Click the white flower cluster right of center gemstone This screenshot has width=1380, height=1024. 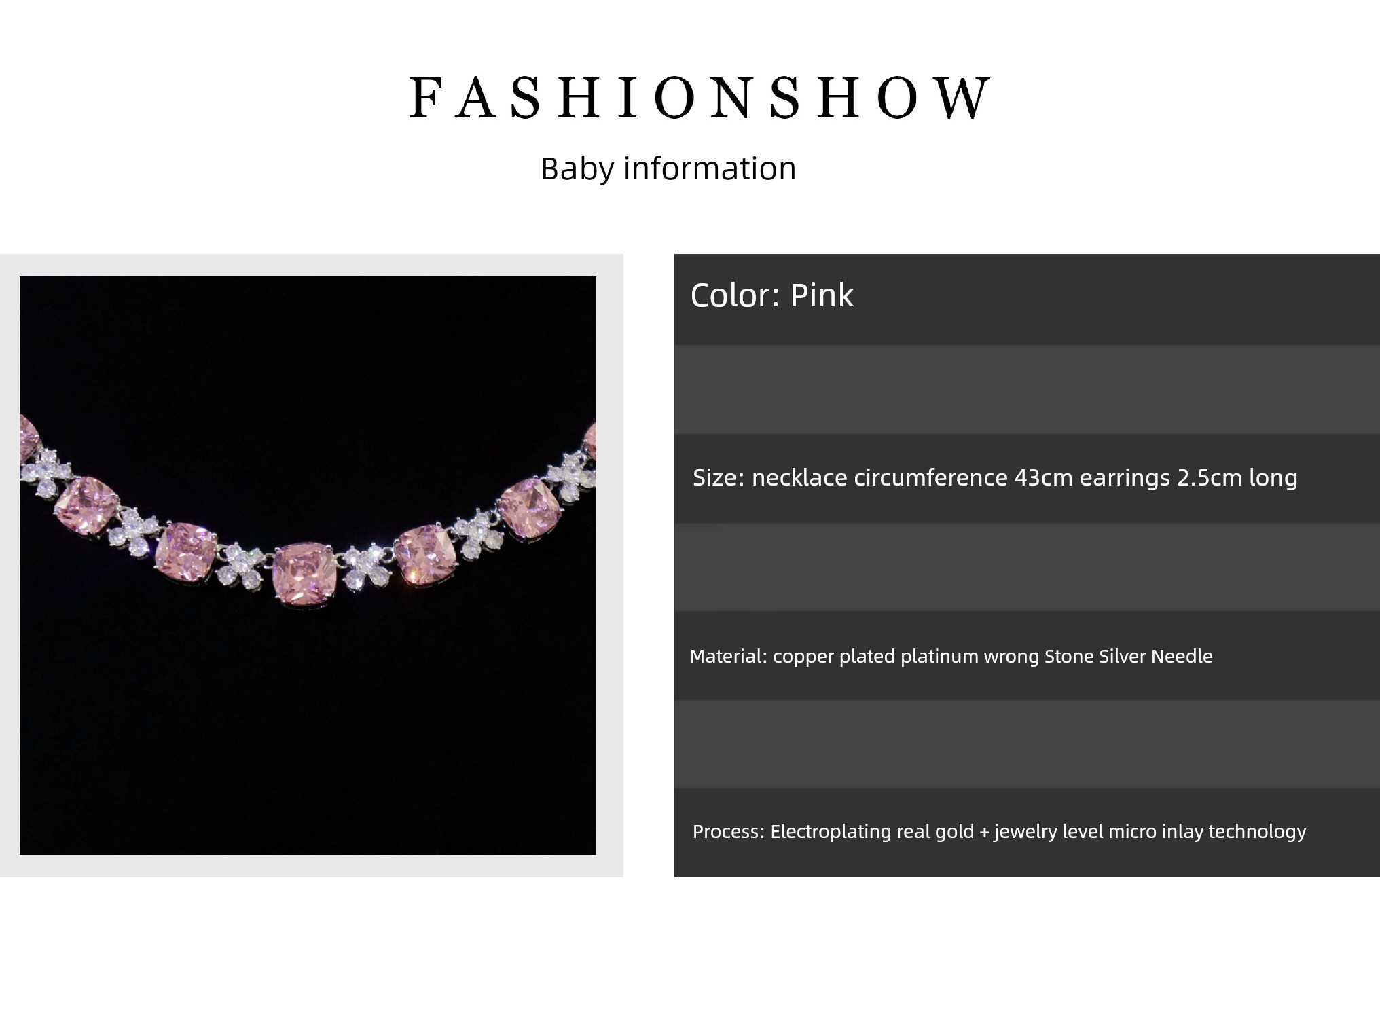tap(366, 566)
